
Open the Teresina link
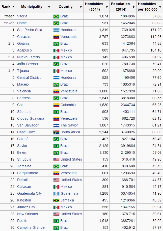[24, 166]
